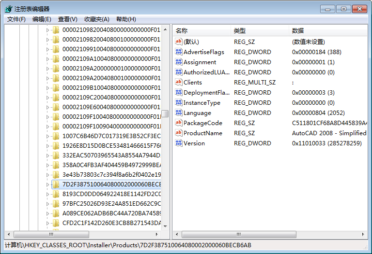The height and width of the screenshot is (254, 372).
Task: Maximize the Registry Editor window
Action: point(343,9)
